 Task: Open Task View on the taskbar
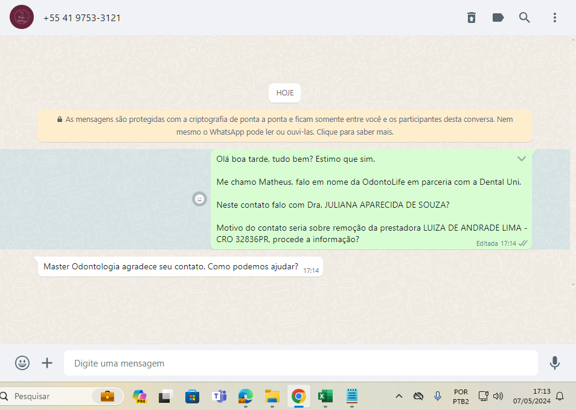pos(166,396)
